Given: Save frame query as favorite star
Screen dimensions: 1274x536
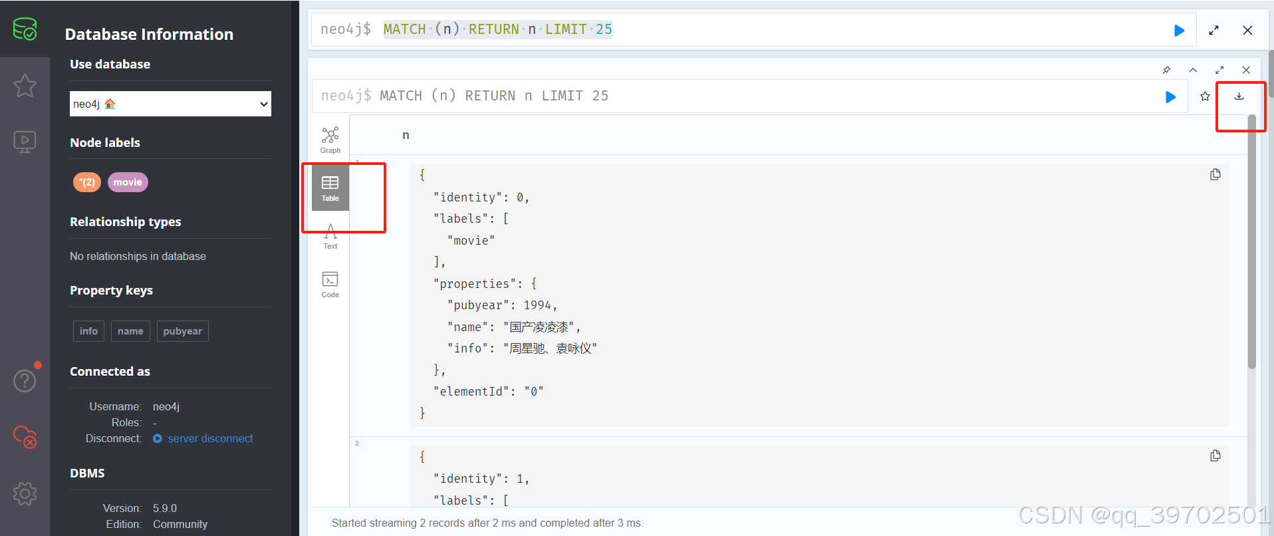Looking at the screenshot, I should (x=1205, y=96).
